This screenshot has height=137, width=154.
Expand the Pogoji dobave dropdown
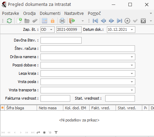click(x=132, y=65)
